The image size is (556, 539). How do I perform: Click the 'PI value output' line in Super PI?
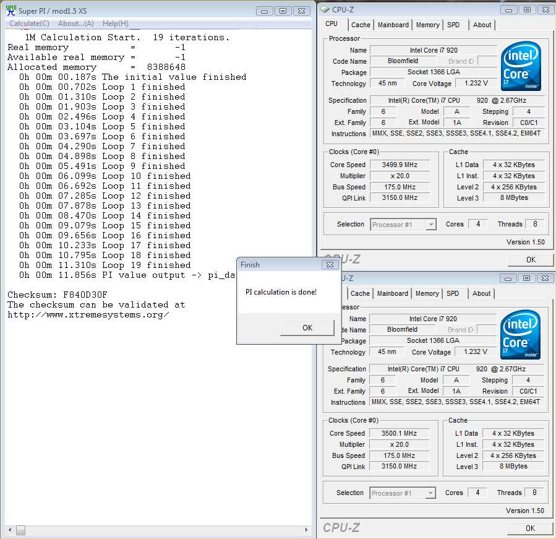pyautogui.click(x=127, y=275)
